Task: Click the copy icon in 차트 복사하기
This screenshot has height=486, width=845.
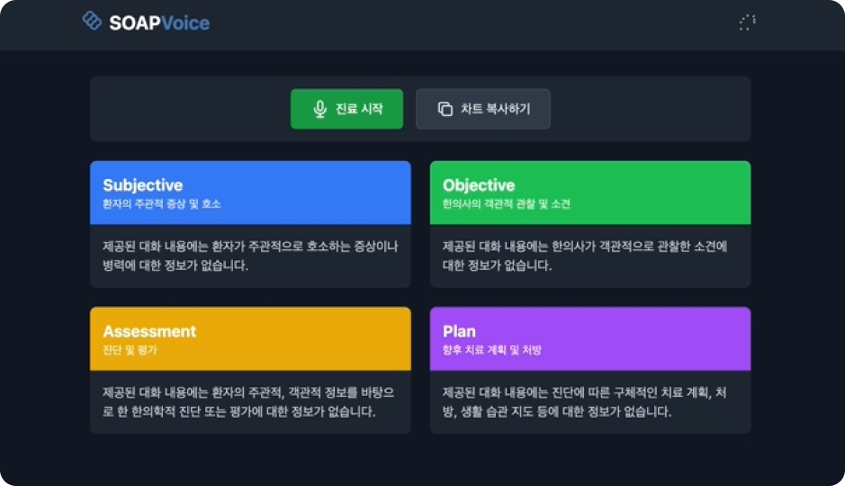Action: (445, 109)
